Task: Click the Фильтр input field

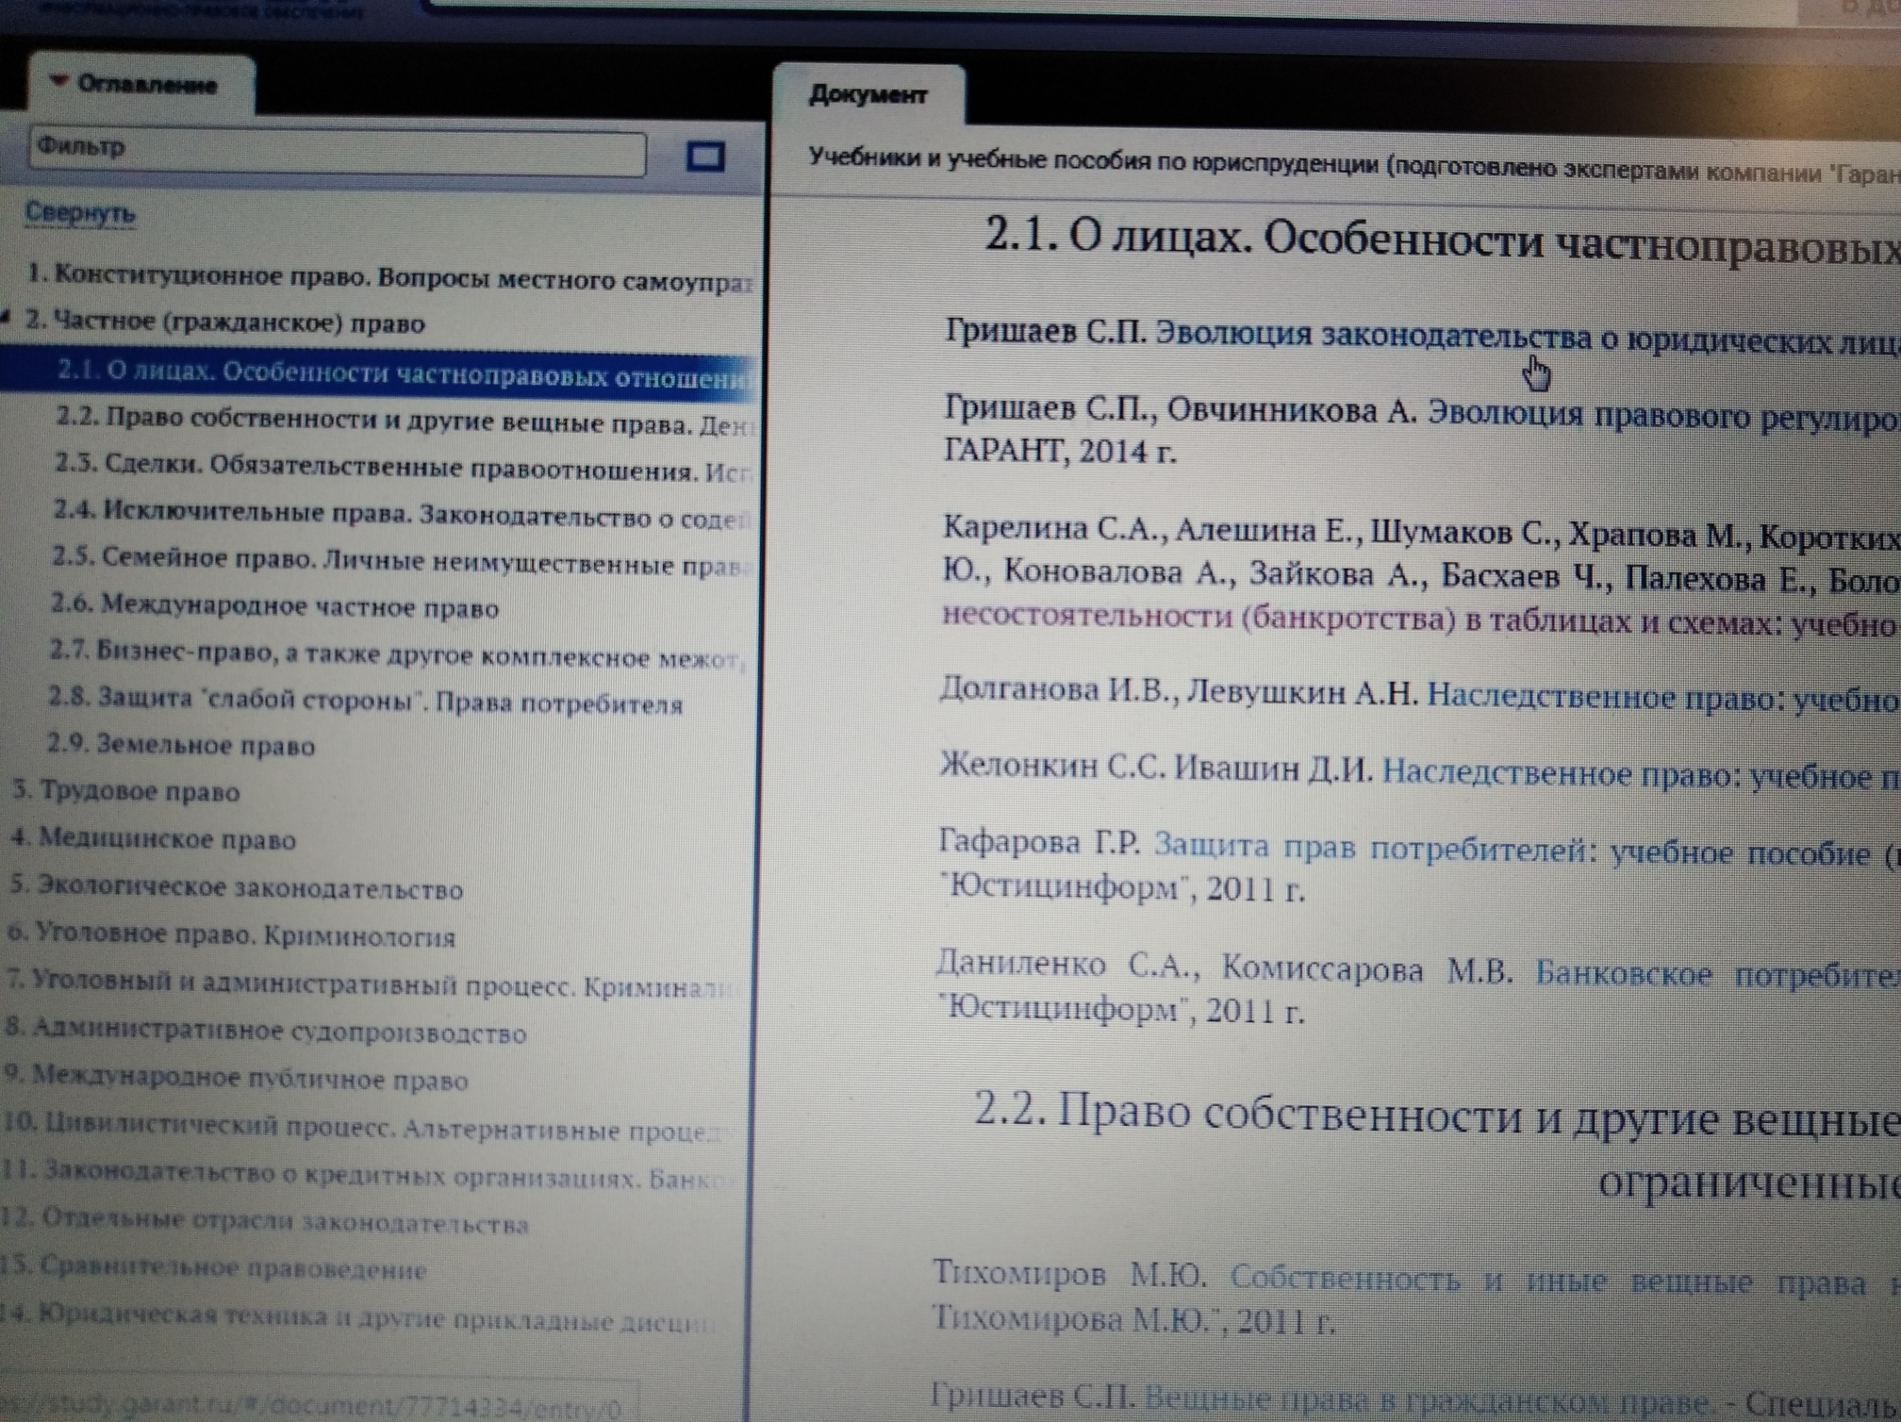Action: (x=338, y=152)
